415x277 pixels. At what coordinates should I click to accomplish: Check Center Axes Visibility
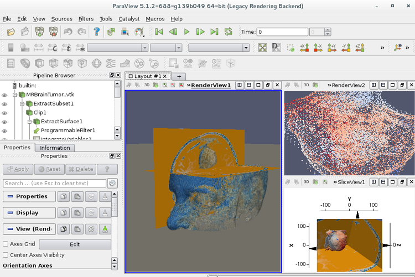pyautogui.click(x=6, y=255)
